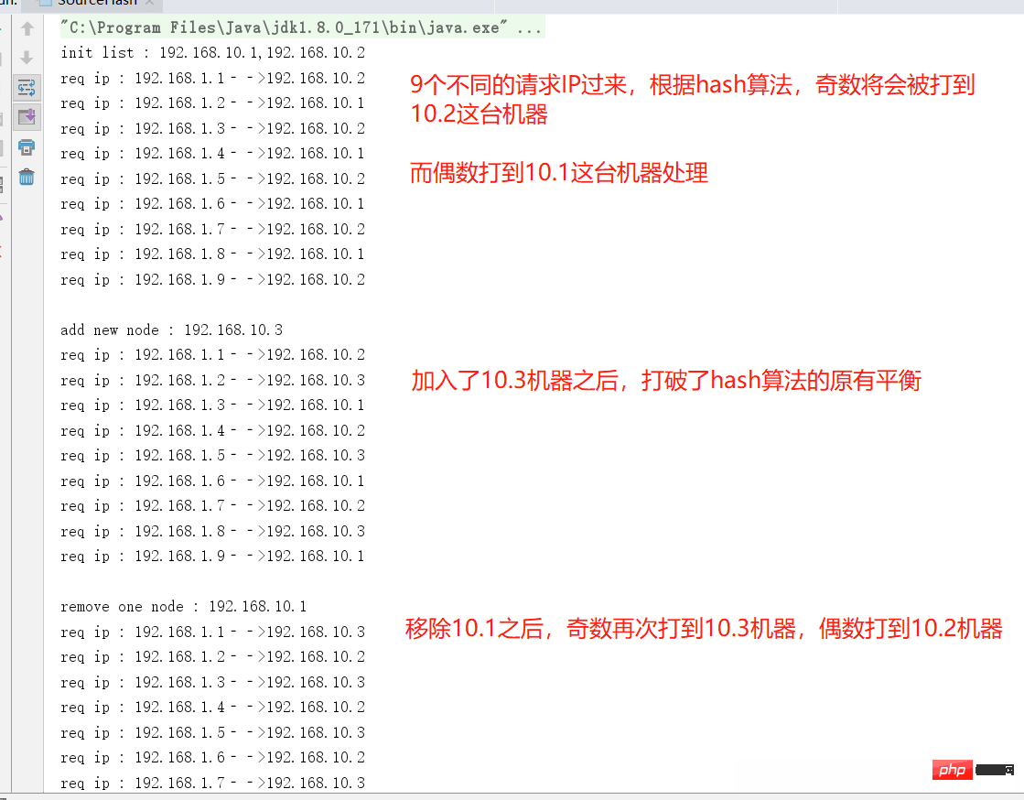
Task: Click the 'add new node : 192.168.10.3' line
Action: (172, 330)
